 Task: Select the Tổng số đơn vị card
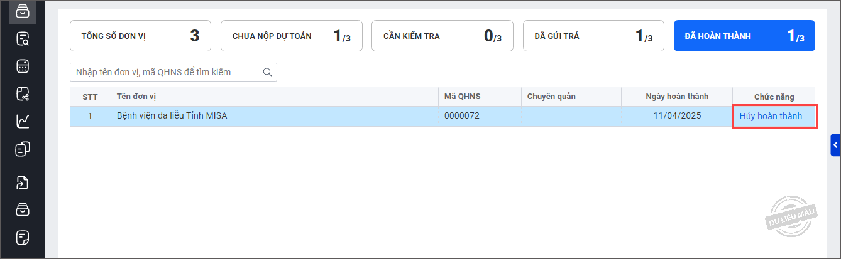point(140,36)
